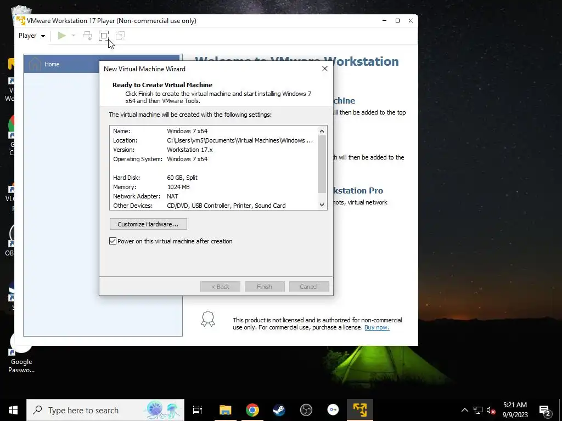562x421 pixels.
Task: Open the Player menu dropdown
Action: 32,36
